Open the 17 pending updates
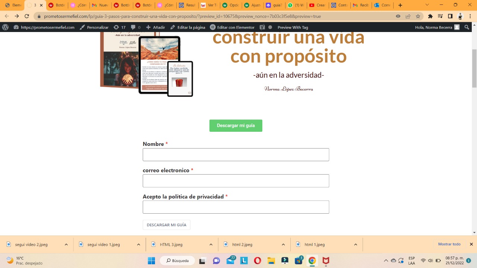The height and width of the screenshot is (268, 477). tap(119, 27)
